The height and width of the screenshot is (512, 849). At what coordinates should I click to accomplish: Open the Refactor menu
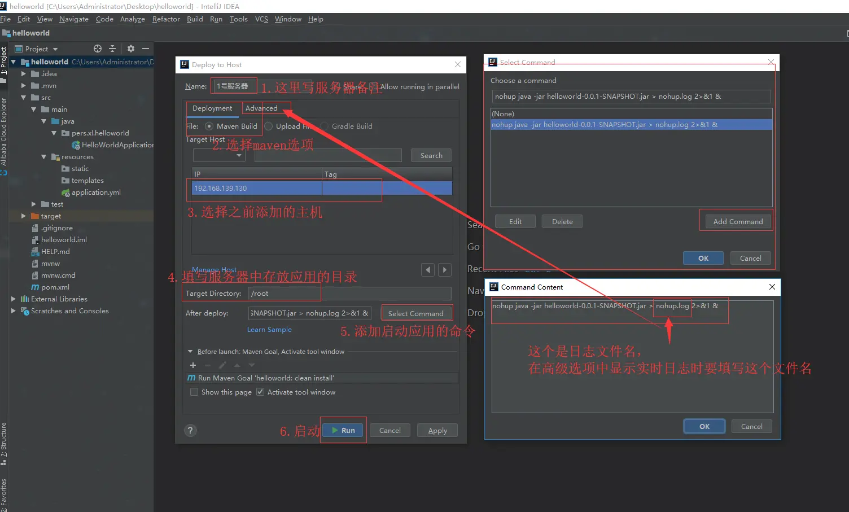tap(166, 19)
